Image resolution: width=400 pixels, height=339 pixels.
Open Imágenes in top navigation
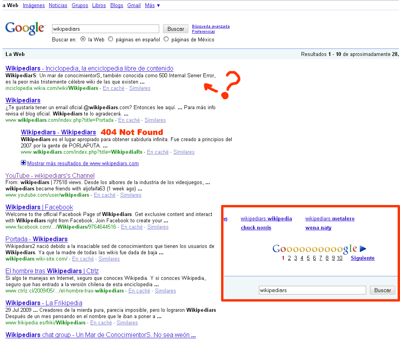(33, 6)
